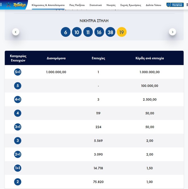Click the Κέρδη ανά επιτυχία column header
Image resolution: width=188 pixels, height=189 pixels.
[x=150, y=58]
